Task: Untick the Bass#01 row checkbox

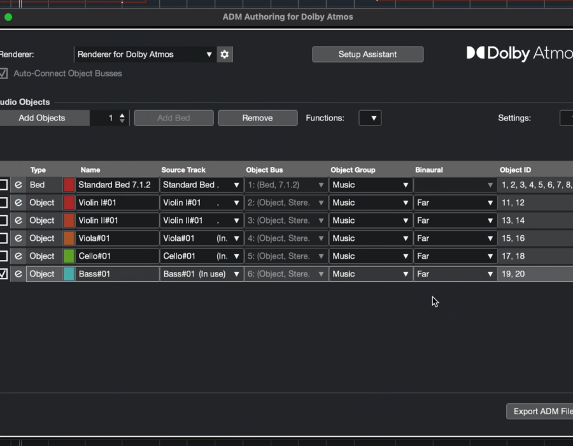Action: [3, 274]
